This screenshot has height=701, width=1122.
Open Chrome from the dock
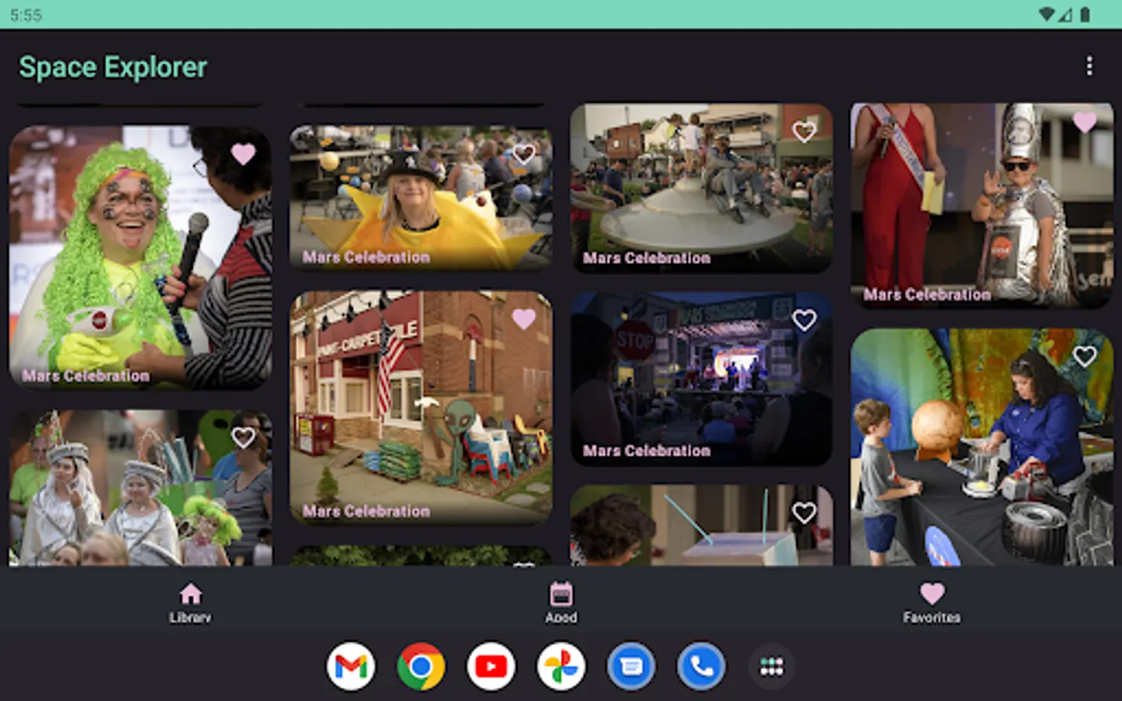[x=421, y=666]
